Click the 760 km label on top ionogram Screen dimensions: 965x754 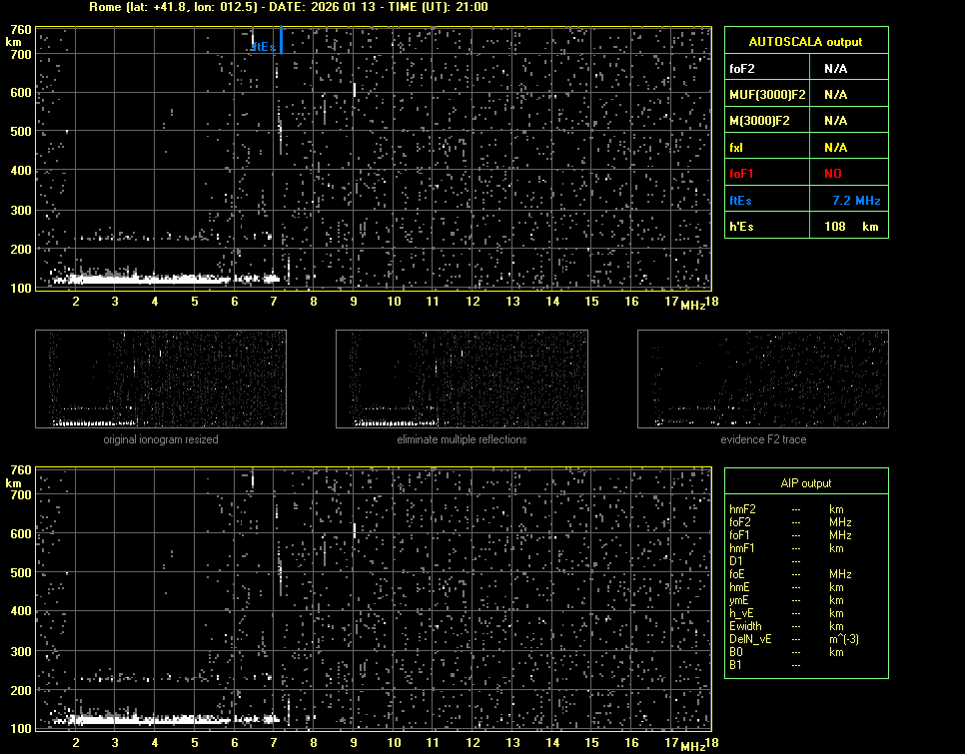pos(20,29)
